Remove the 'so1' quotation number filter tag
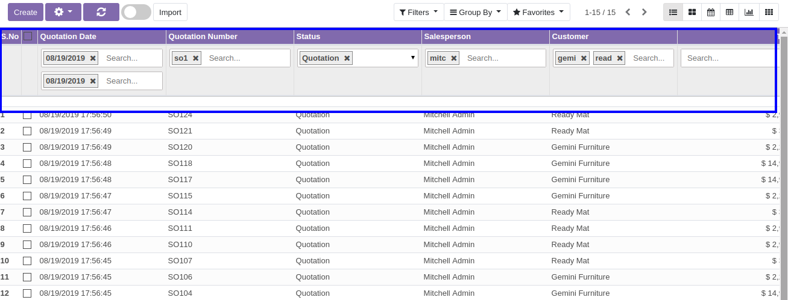788x300 pixels. pyautogui.click(x=196, y=58)
